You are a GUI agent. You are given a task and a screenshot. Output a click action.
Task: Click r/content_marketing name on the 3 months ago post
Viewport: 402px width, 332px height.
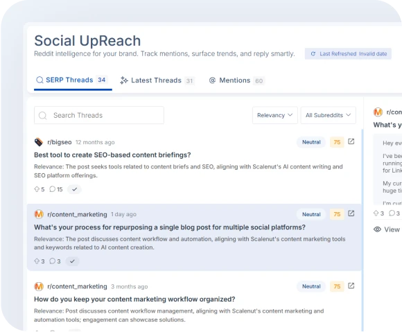pyautogui.click(x=77, y=286)
